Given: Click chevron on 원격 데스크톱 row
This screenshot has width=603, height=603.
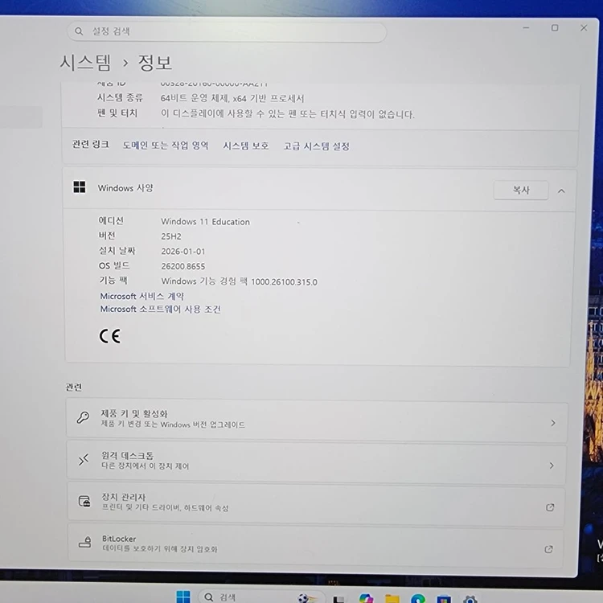Looking at the screenshot, I should [552, 466].
